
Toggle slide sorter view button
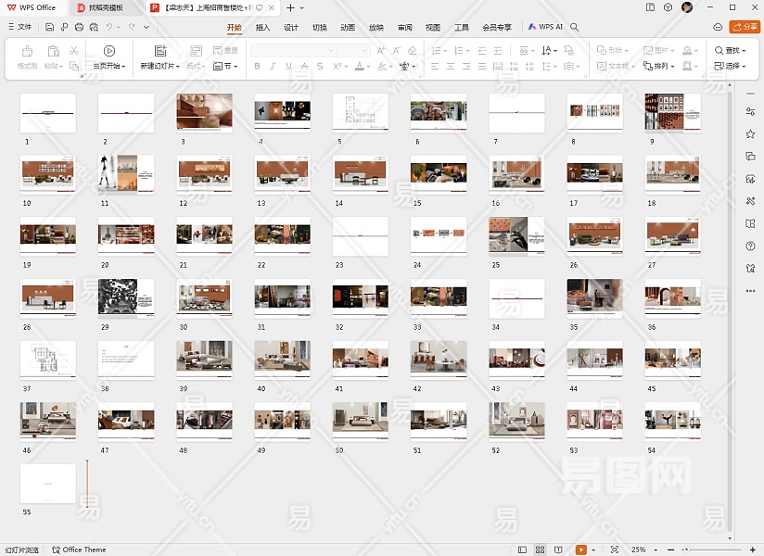pos(541,550)
